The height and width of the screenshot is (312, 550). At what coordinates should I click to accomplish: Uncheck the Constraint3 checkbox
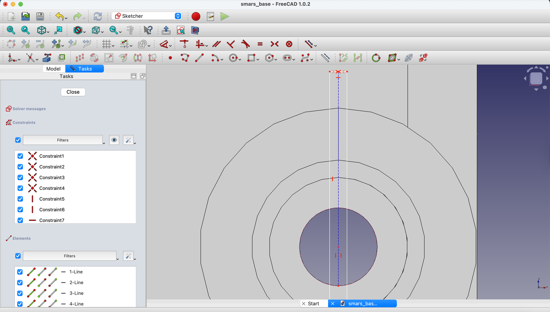click(20, 178)
